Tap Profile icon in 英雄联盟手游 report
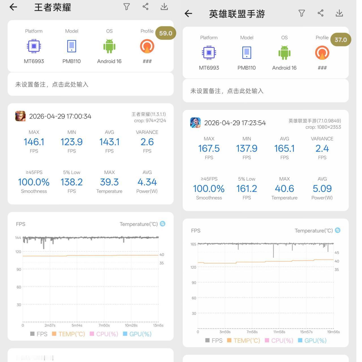The image size is (362, 362). click(x=322, y=53)
